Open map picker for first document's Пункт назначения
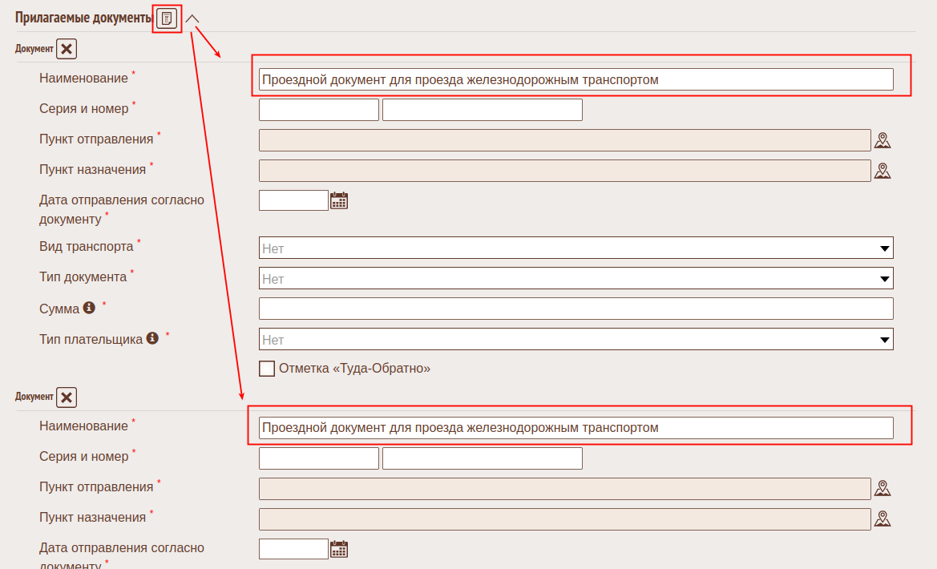Image resolution: width=937 pixels, height=569 pixels. 882,171
